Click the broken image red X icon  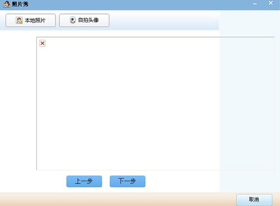[x=43, y=43]
